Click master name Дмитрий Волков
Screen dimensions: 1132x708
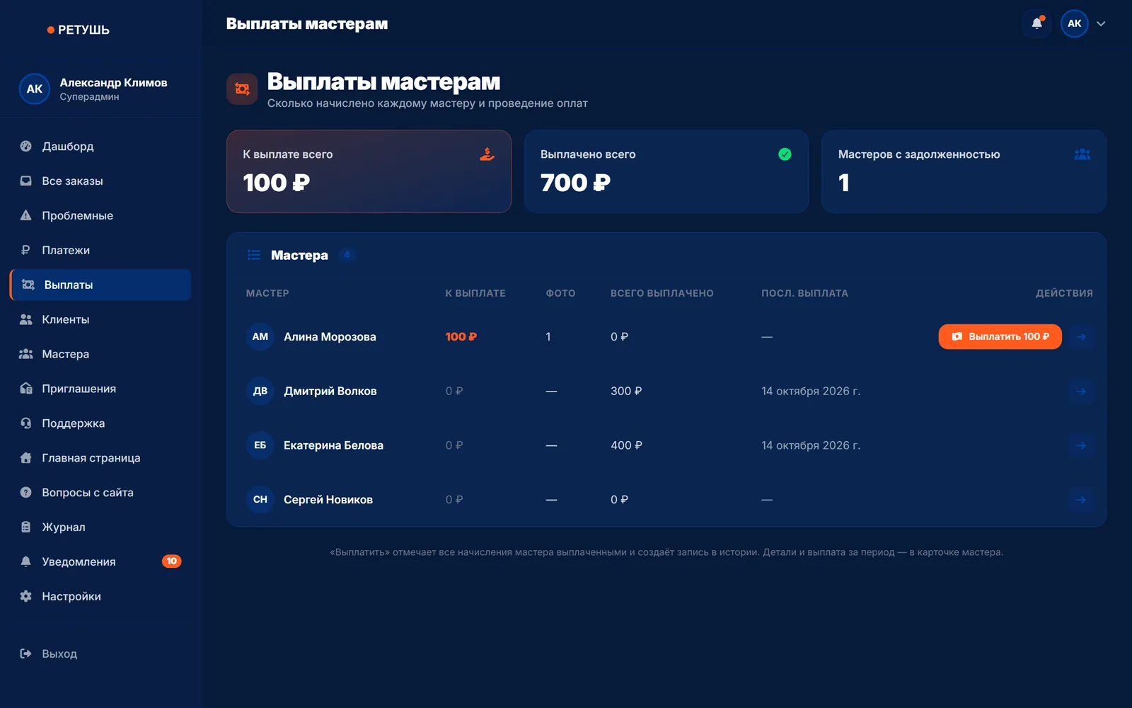click(330, 392)
